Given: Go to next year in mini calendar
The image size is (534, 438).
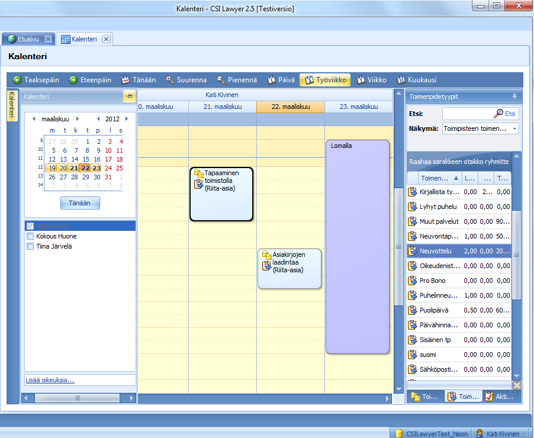Looking at the screenshot, I should [x=126, y=119].
